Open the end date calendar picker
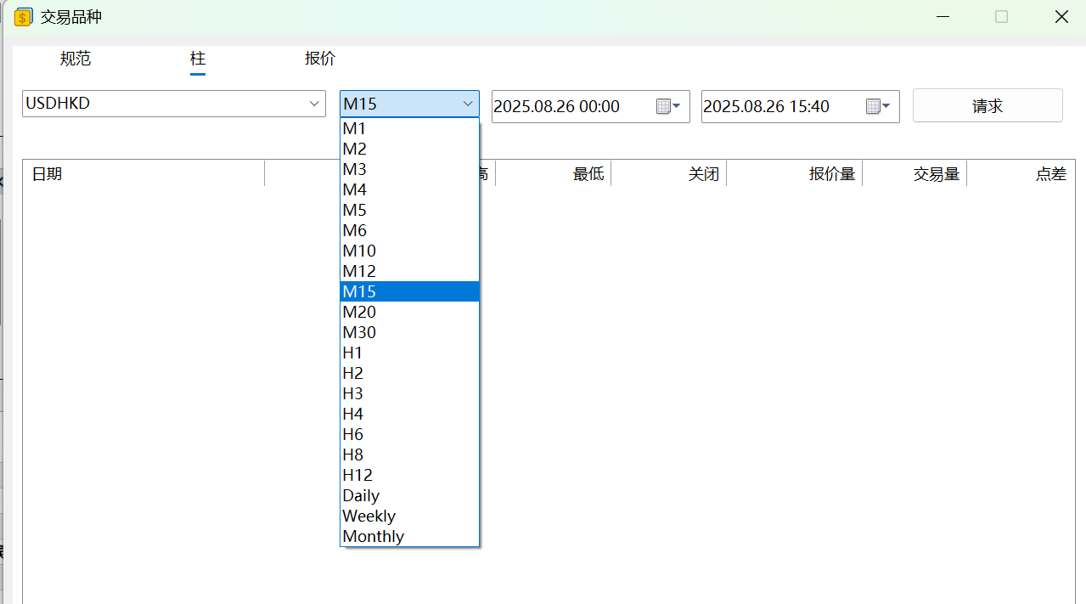The image size is (1086, 604). (x=877, y=106)
